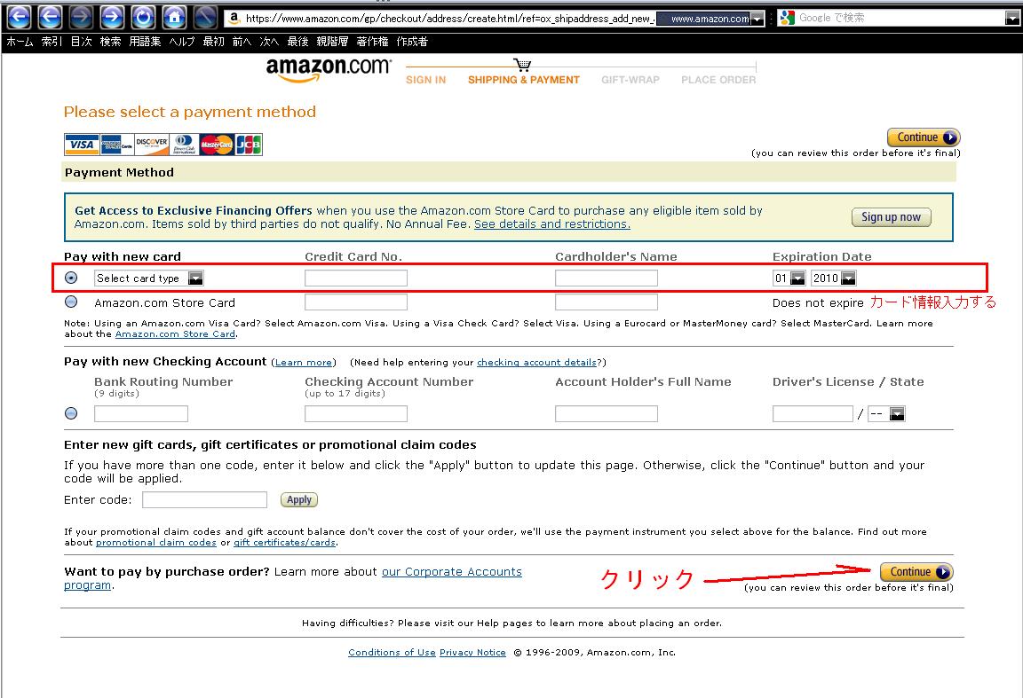Click the greyed-out forward arrow button
The width and height of the screenshot is (1023, 698).
pyautogui.click(x=81, y=17)
